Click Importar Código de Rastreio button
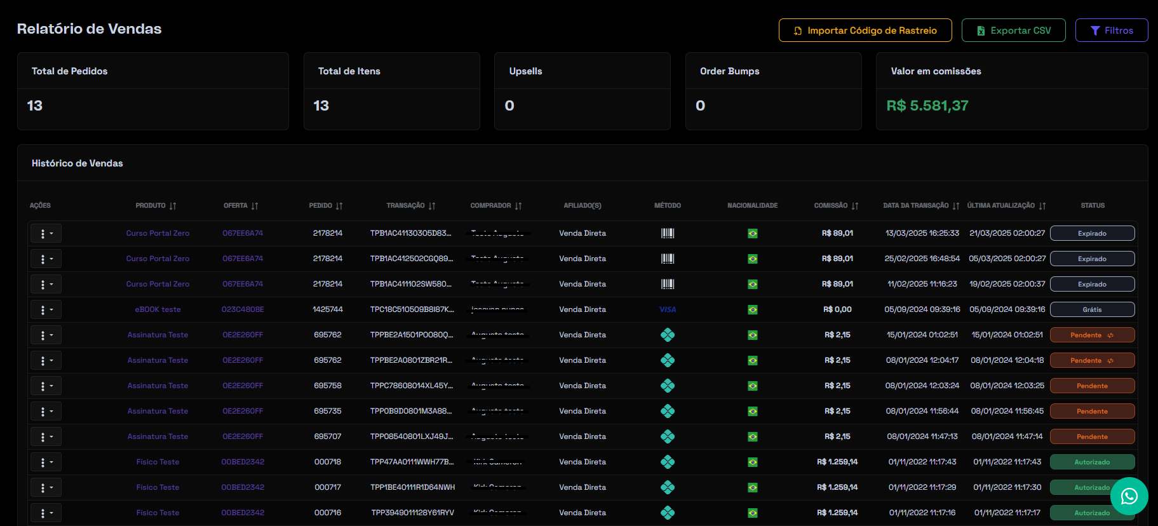The height and width of the screenshot is (526, 1158). [865, 30]
